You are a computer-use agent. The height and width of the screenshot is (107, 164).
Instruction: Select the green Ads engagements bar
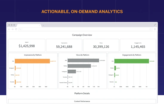tap(131, 61)
